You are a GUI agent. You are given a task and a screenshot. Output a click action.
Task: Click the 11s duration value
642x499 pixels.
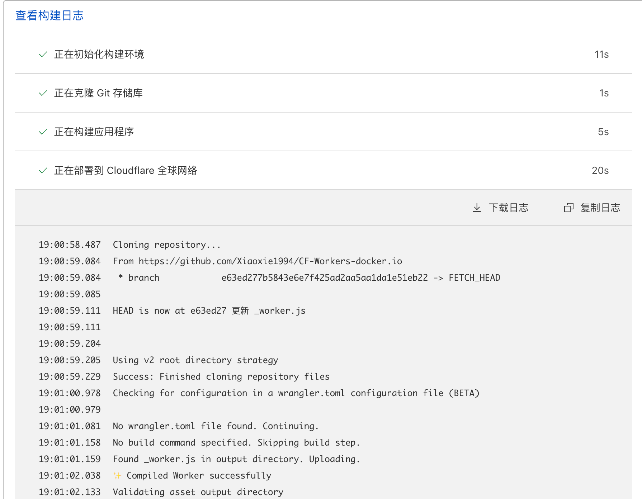(601, 54)
